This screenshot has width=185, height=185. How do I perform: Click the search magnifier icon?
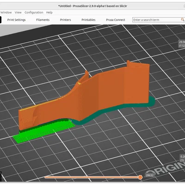[183, 19]
